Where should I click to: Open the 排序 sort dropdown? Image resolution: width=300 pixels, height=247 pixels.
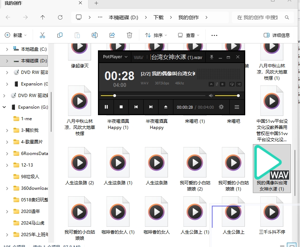pos(156,35)
